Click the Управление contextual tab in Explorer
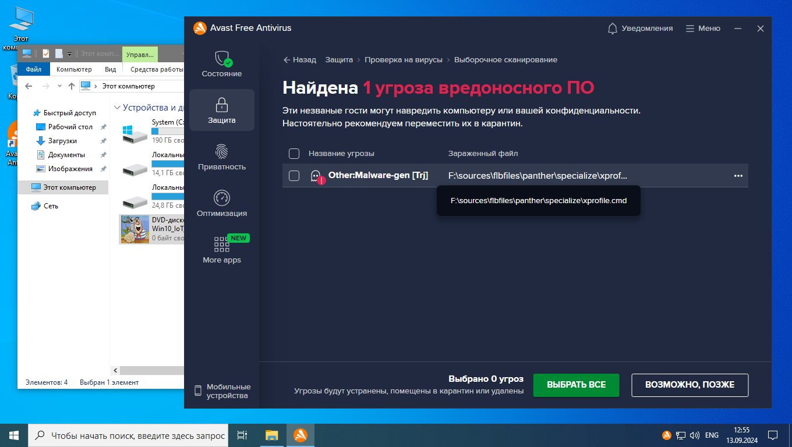792x447 pixels. point(140,54)
